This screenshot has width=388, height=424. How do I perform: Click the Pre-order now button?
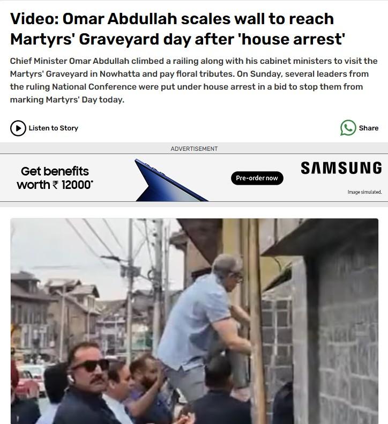pos(257,178)
